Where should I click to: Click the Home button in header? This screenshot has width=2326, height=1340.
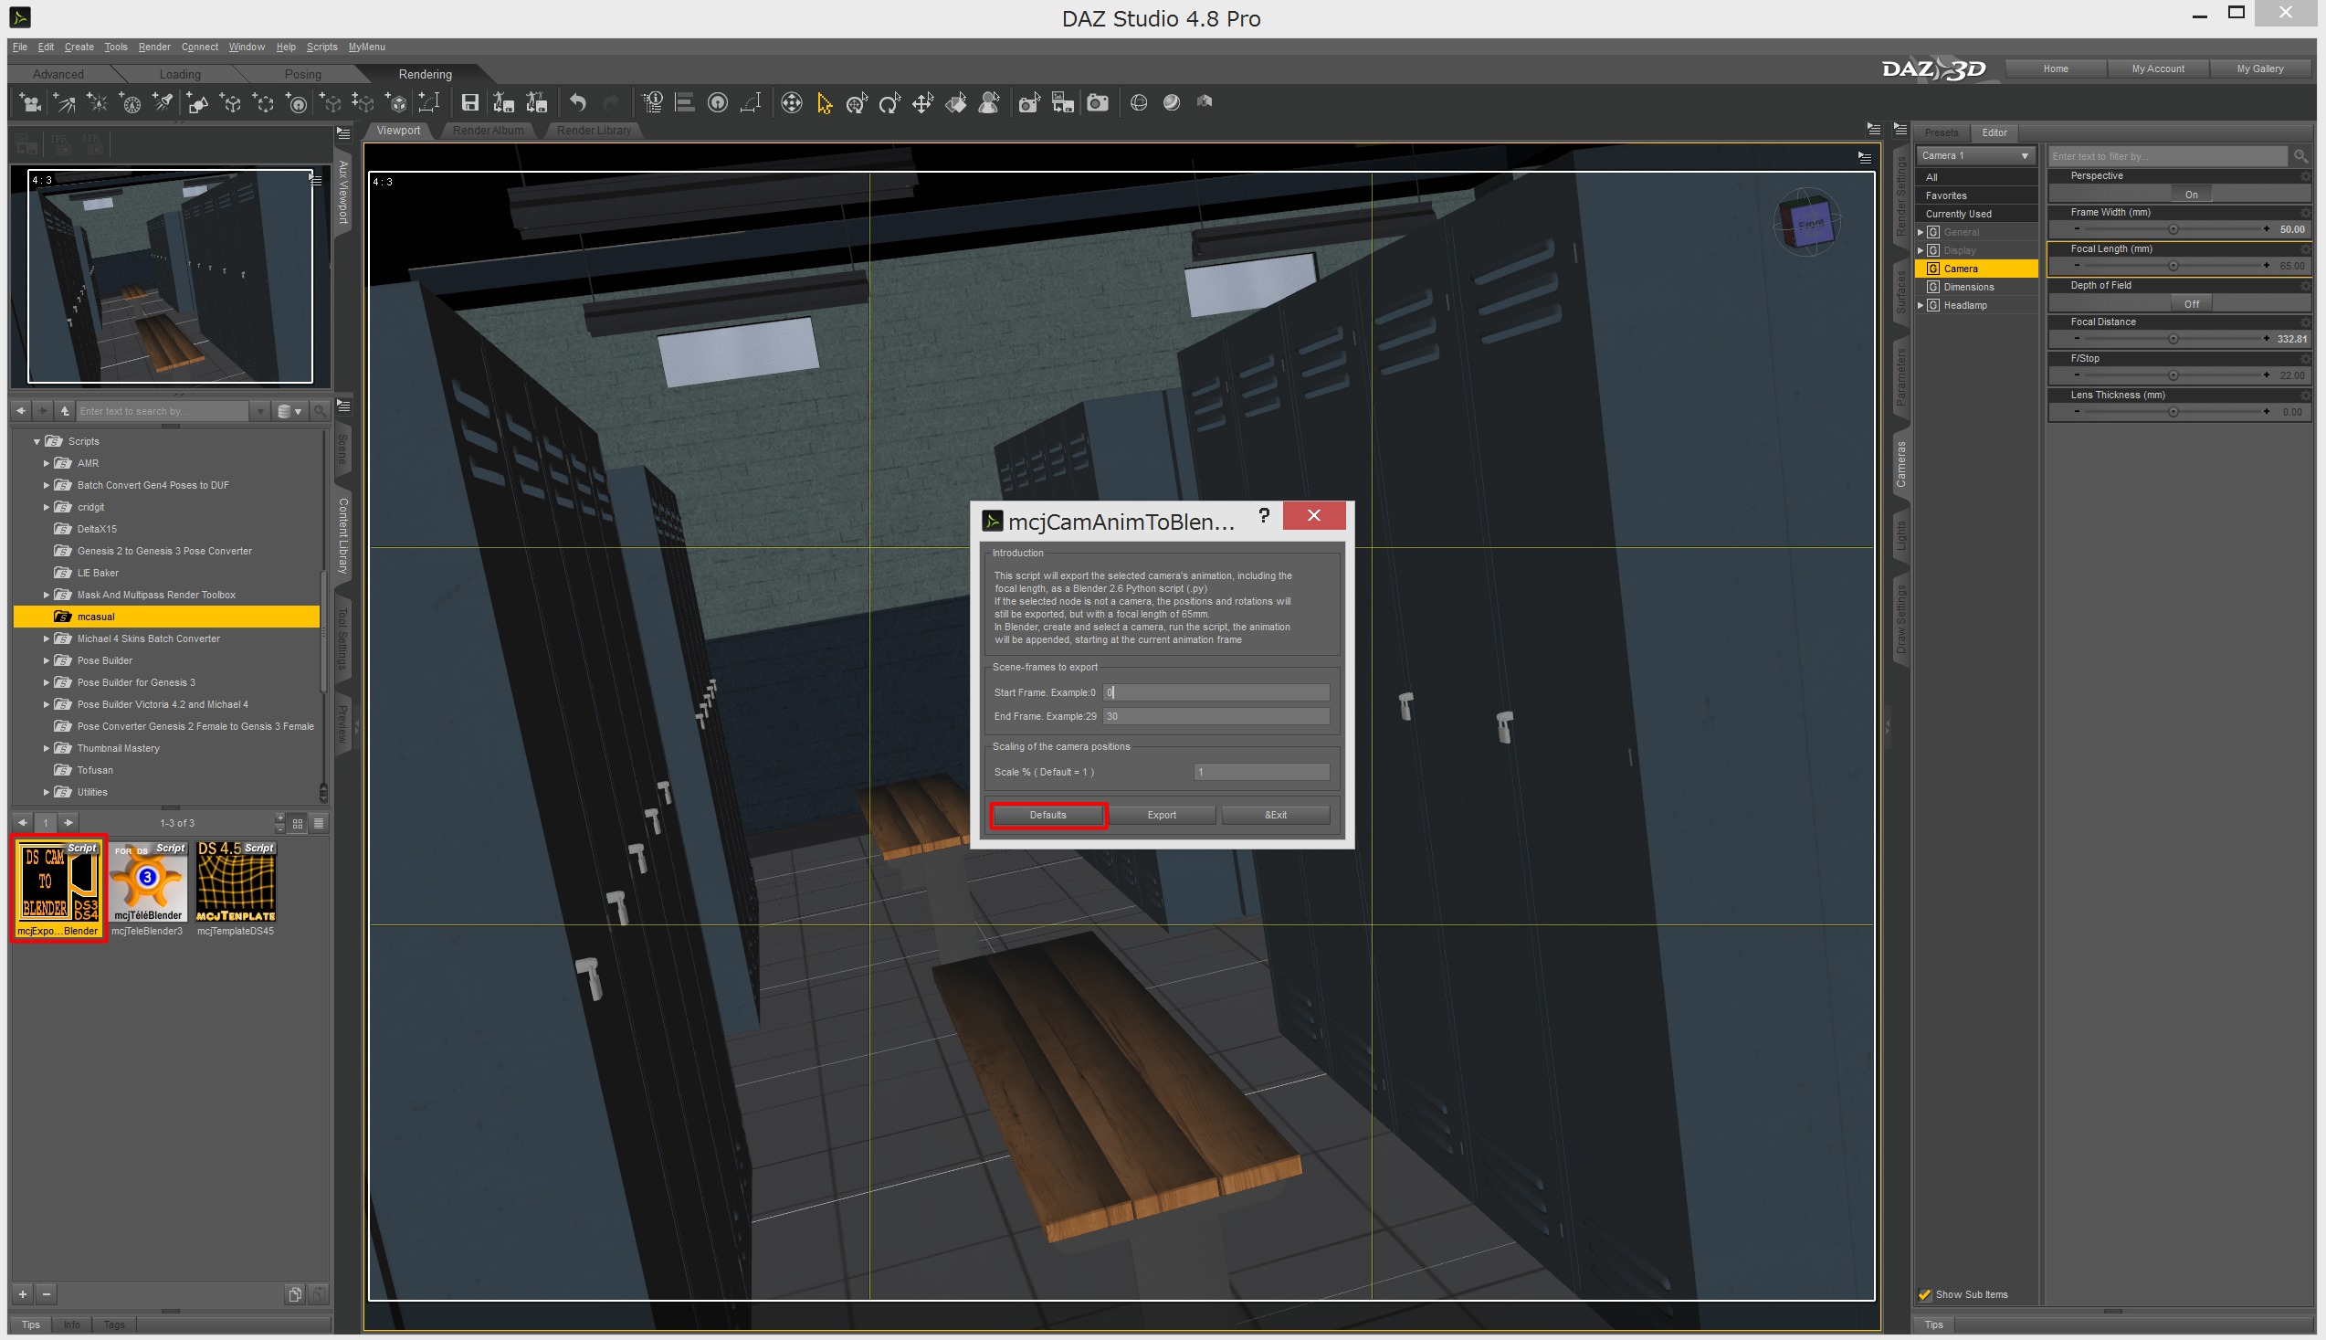pos(2056,69)
